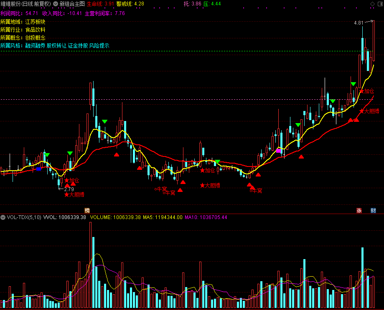Open the 涨 marker icon
The height and width of the screenshot is (310, 384).
359,210
